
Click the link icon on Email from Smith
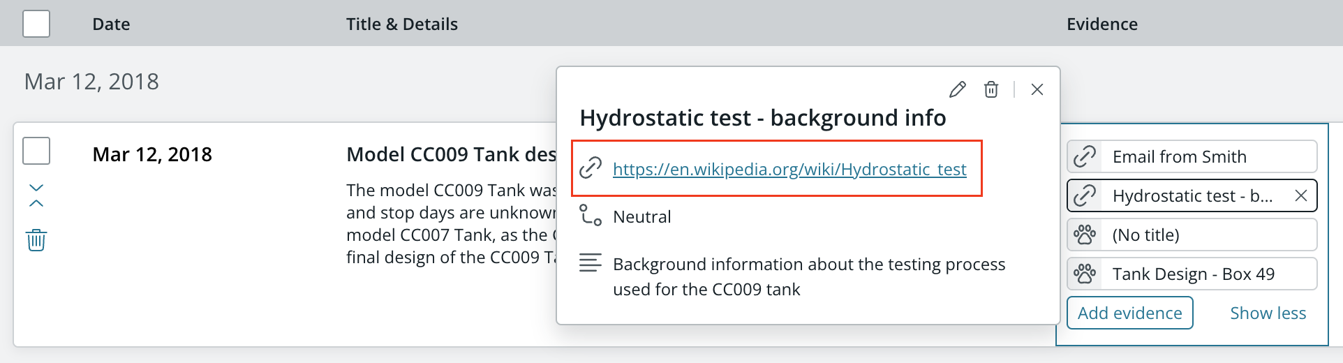pos(1085,156)
